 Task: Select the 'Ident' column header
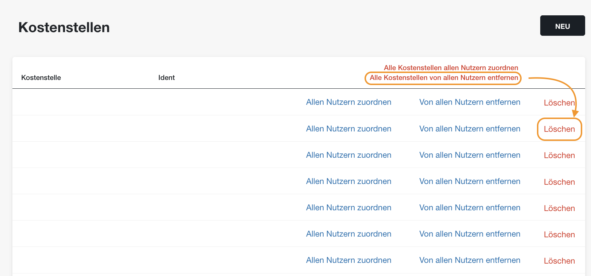(x=167, y=77)
